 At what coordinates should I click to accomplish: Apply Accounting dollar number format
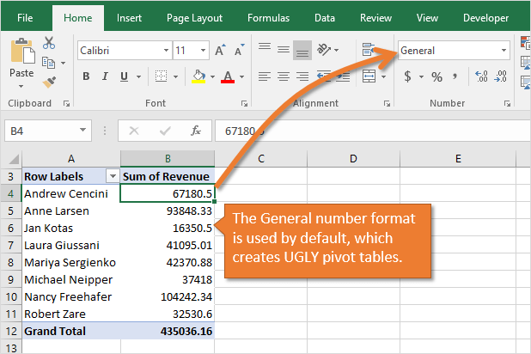click(x=407, y=77)
